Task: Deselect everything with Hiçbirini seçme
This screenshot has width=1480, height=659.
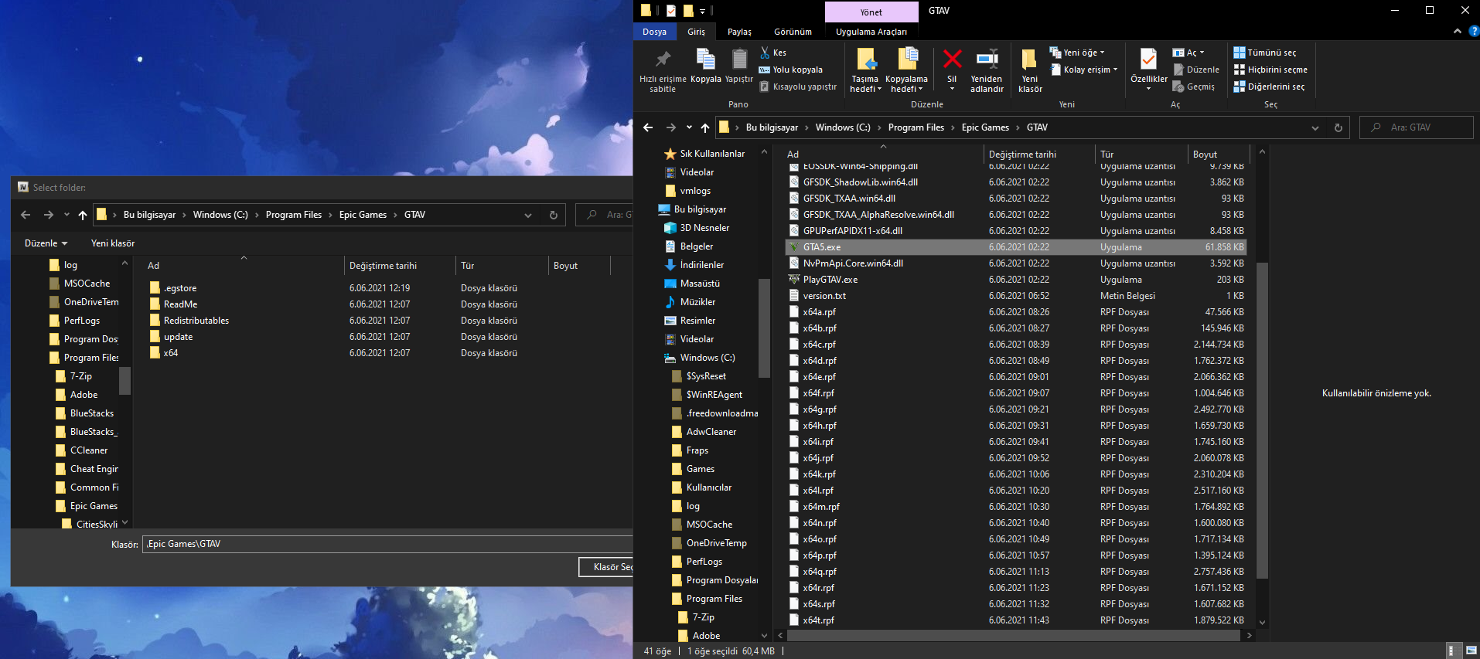Action: 1270,70
